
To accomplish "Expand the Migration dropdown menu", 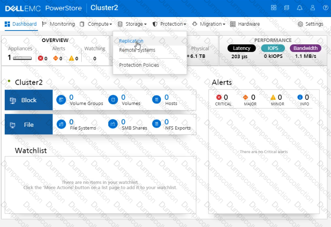I will (209, 24).
